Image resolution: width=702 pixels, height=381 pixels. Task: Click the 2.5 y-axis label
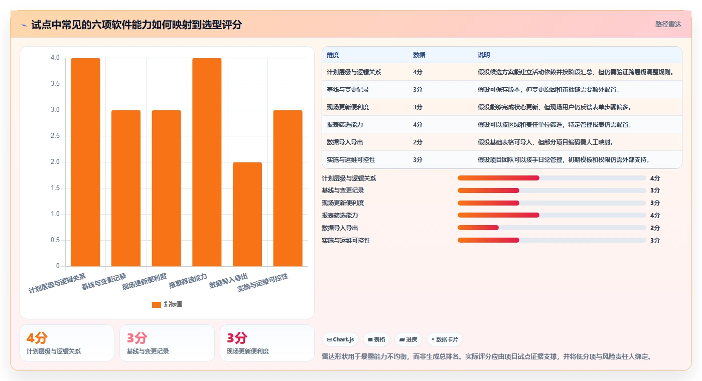(x=55, y=136)
